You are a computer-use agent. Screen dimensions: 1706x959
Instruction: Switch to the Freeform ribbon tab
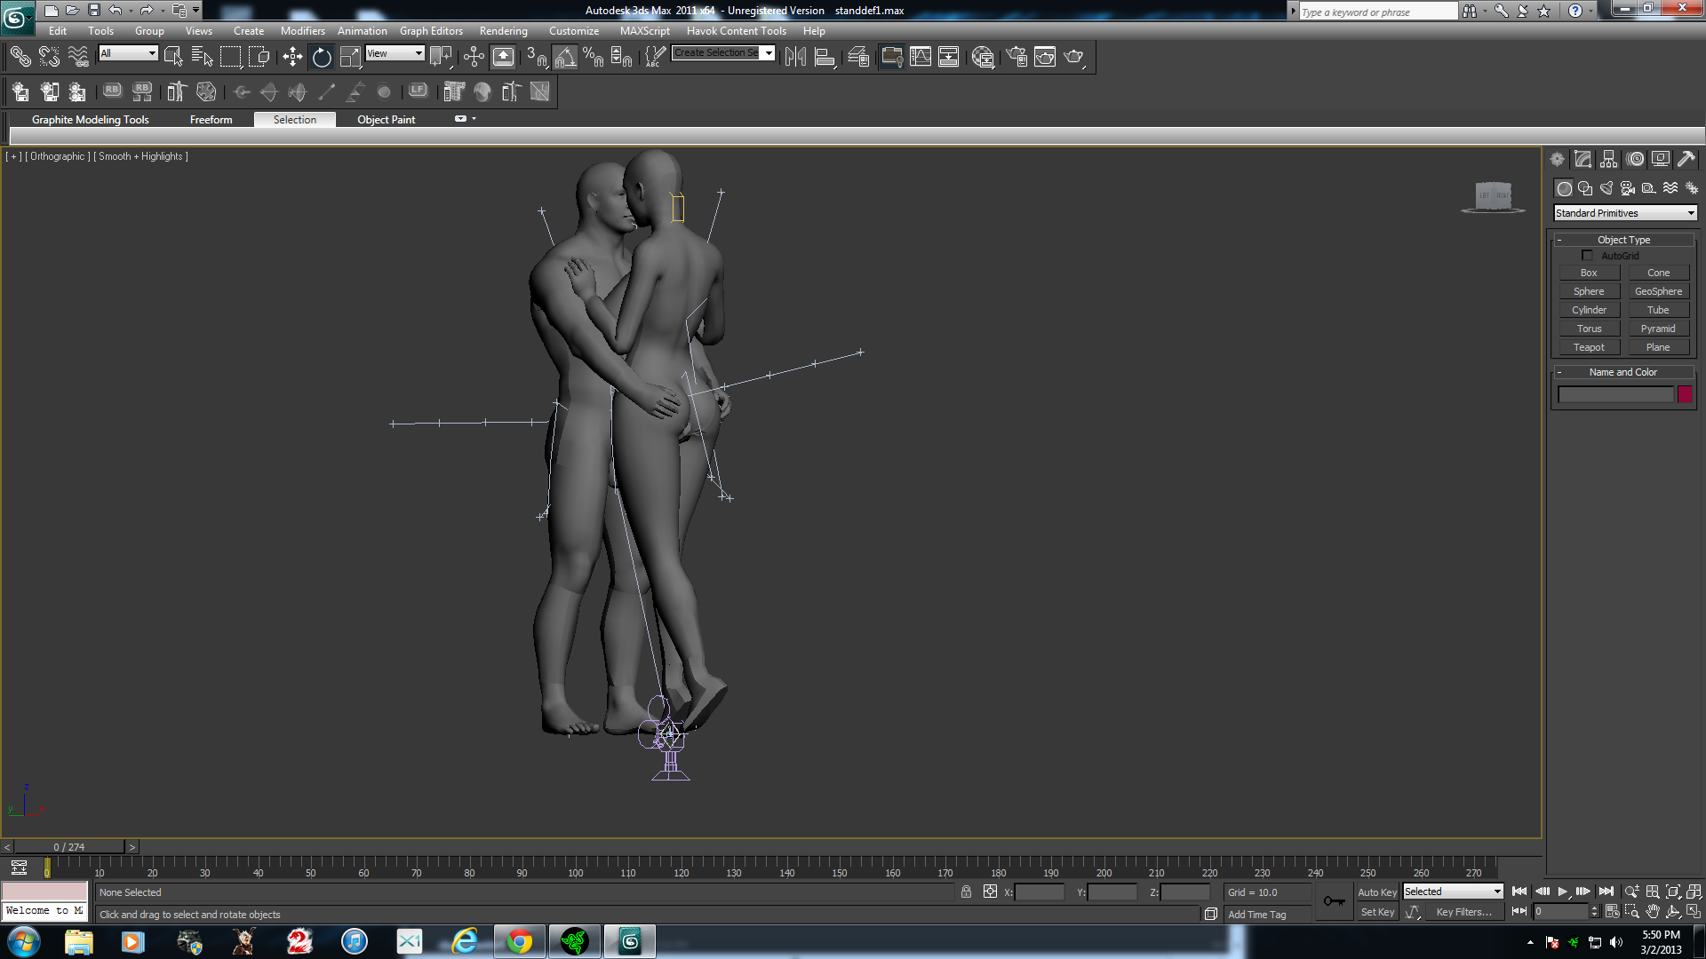211,120
